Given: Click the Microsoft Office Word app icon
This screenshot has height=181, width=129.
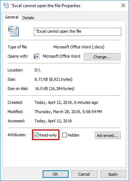Looking at the screenshot, I should pos(37,56).
